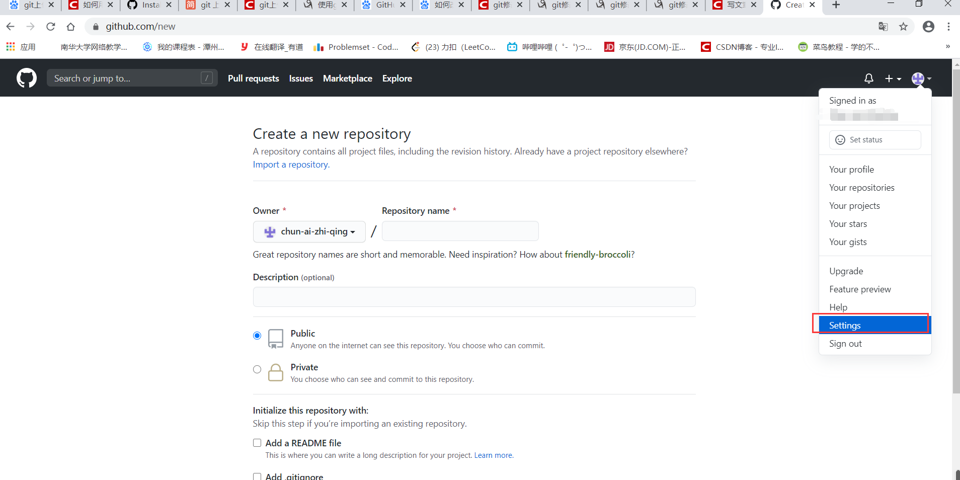Click the smiley icon in Set status
Screen dimensions: 960x480
[x=840, y=140]
